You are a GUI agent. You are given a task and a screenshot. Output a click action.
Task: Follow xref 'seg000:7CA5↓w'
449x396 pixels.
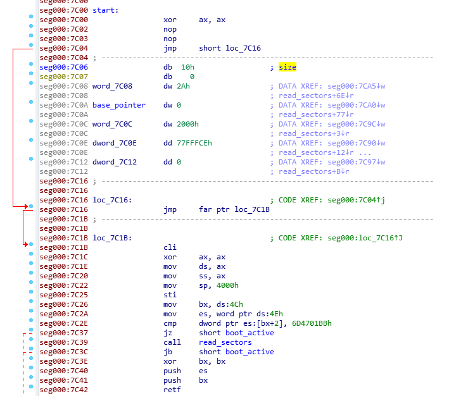click(x=356, y=87)
